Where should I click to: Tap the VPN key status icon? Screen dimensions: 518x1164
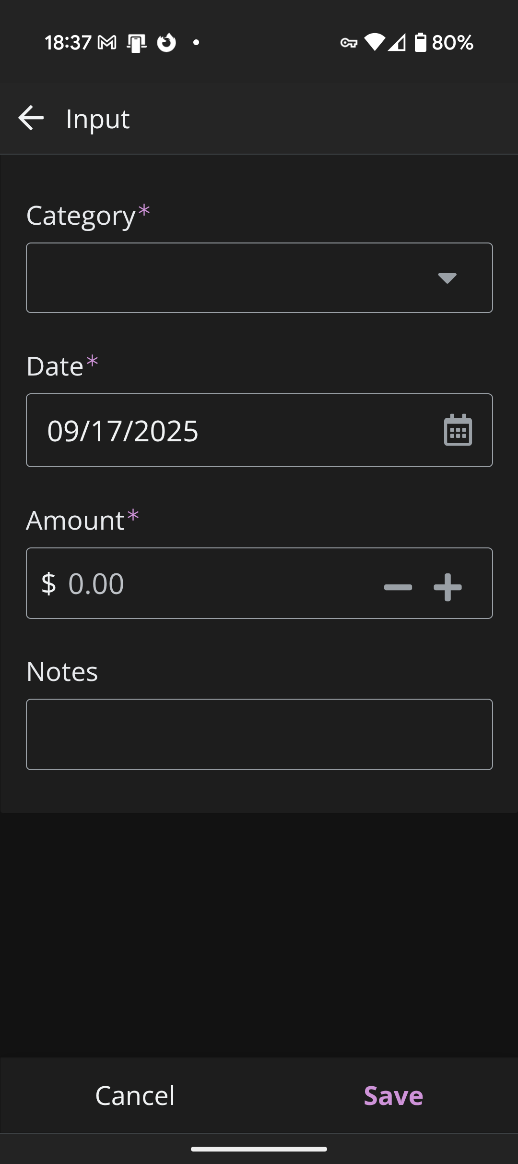(x=349, y=43)
